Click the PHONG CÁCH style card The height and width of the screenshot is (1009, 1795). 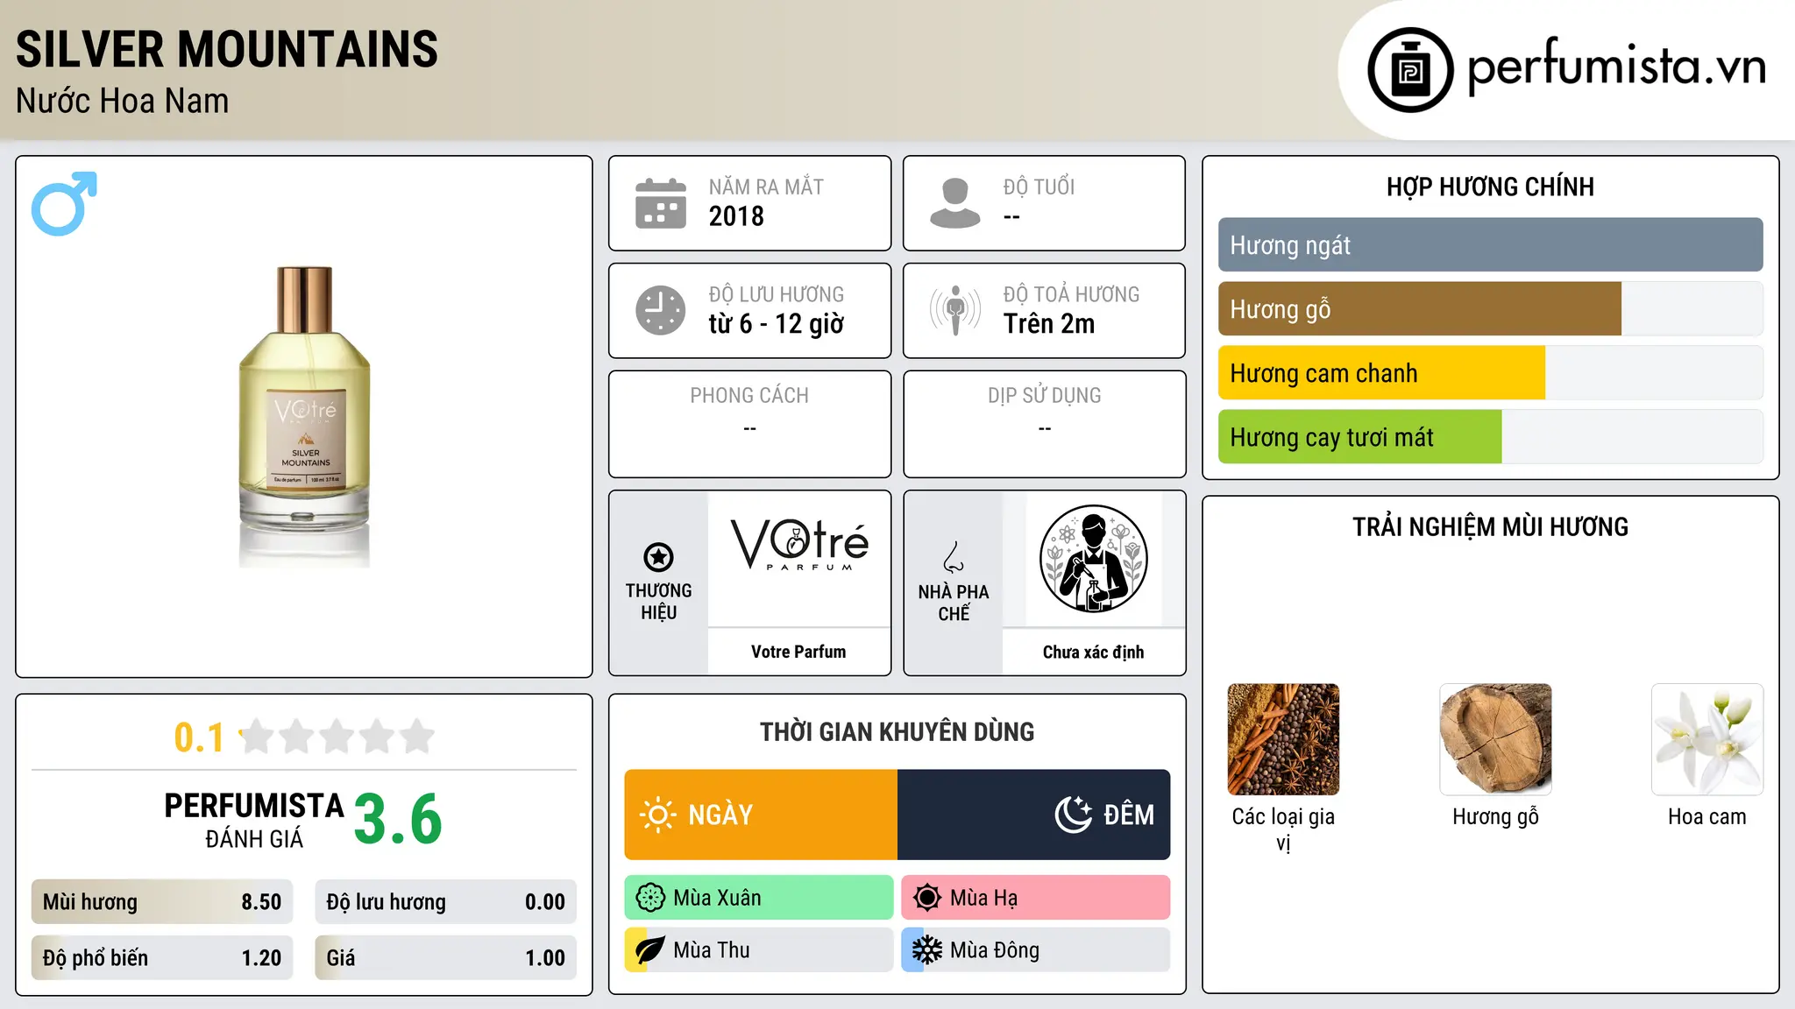(750, 424)
